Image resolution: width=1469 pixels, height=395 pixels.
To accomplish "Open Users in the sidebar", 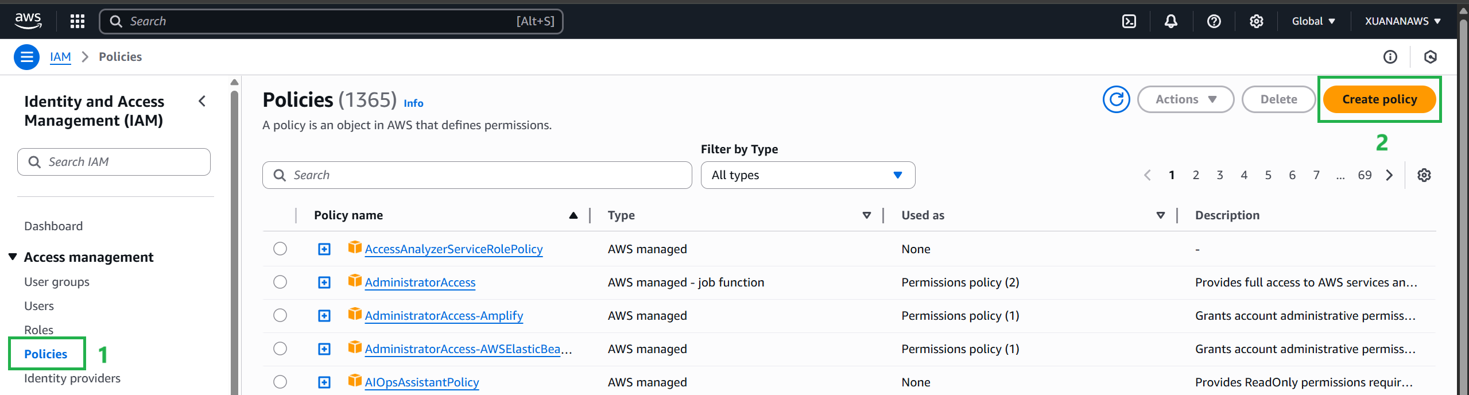I will pyautogui.click(x=39, y=306).
